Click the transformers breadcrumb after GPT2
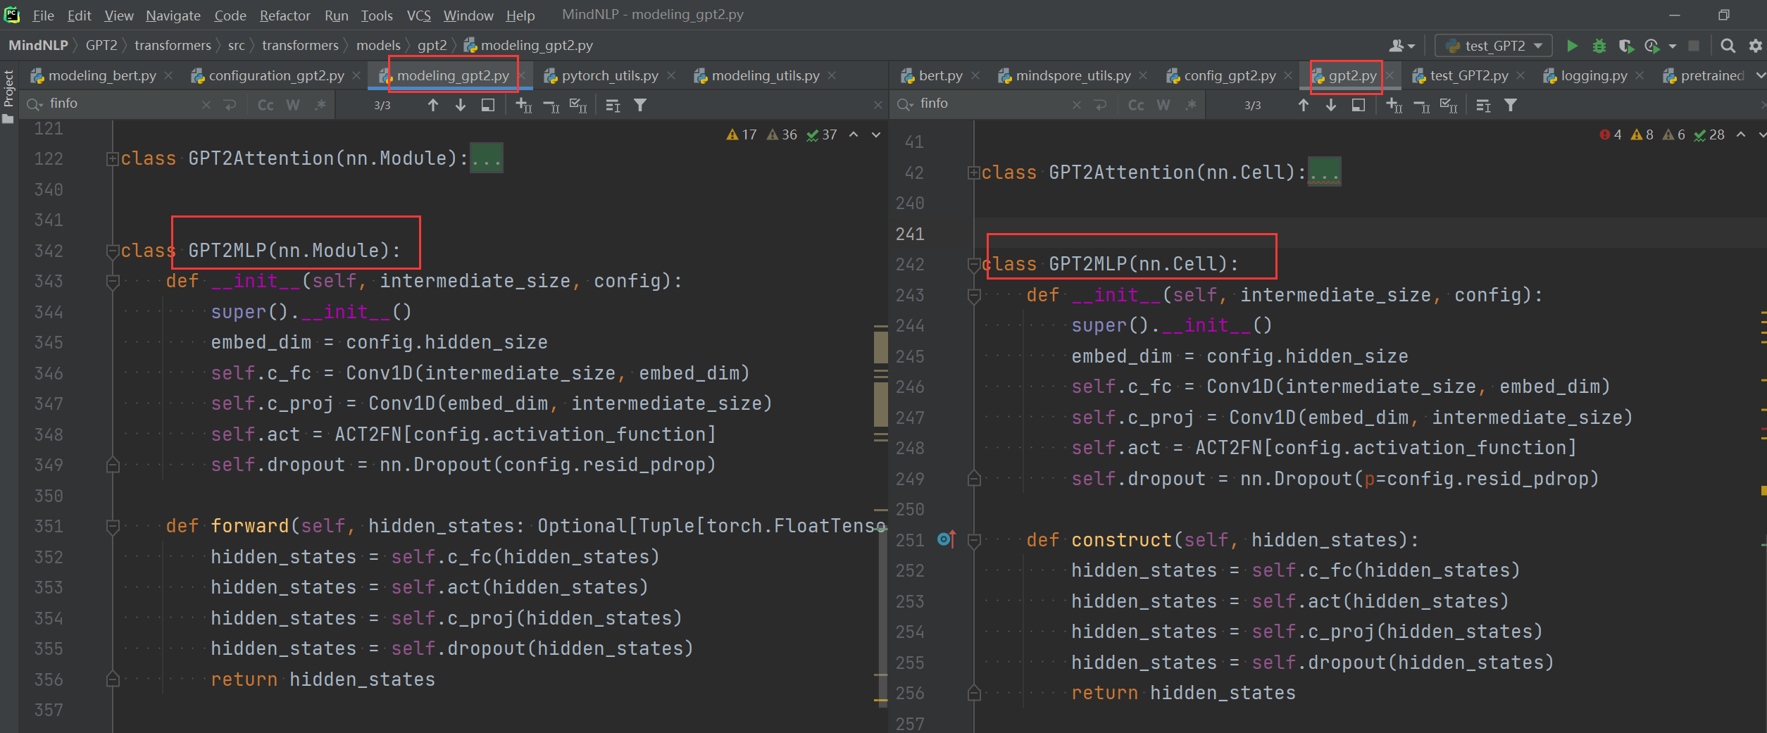Viewport: 1767px width, 733px height. (173, 46)
